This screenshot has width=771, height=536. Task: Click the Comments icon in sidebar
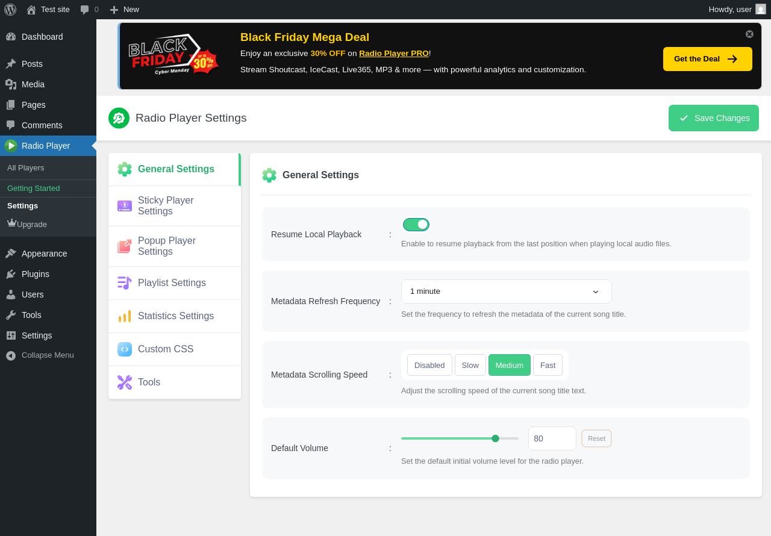tap(11, 125)
